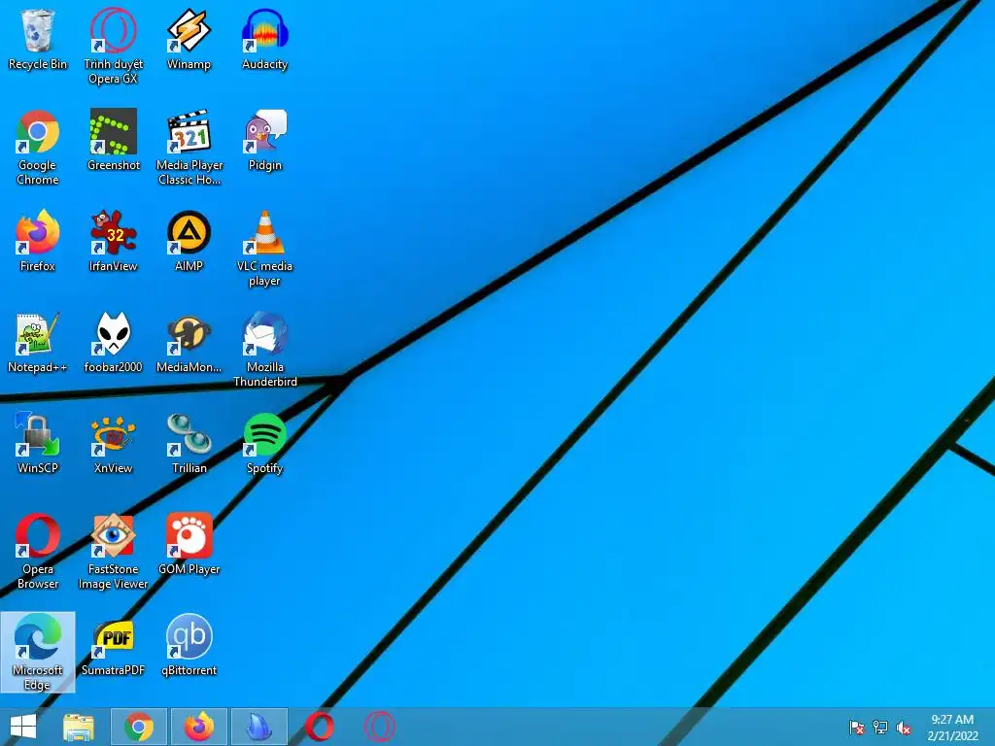Launch red Opera from the taskbar
The image size is (995, 746).
pyautogui.click(x=319, y=727)
